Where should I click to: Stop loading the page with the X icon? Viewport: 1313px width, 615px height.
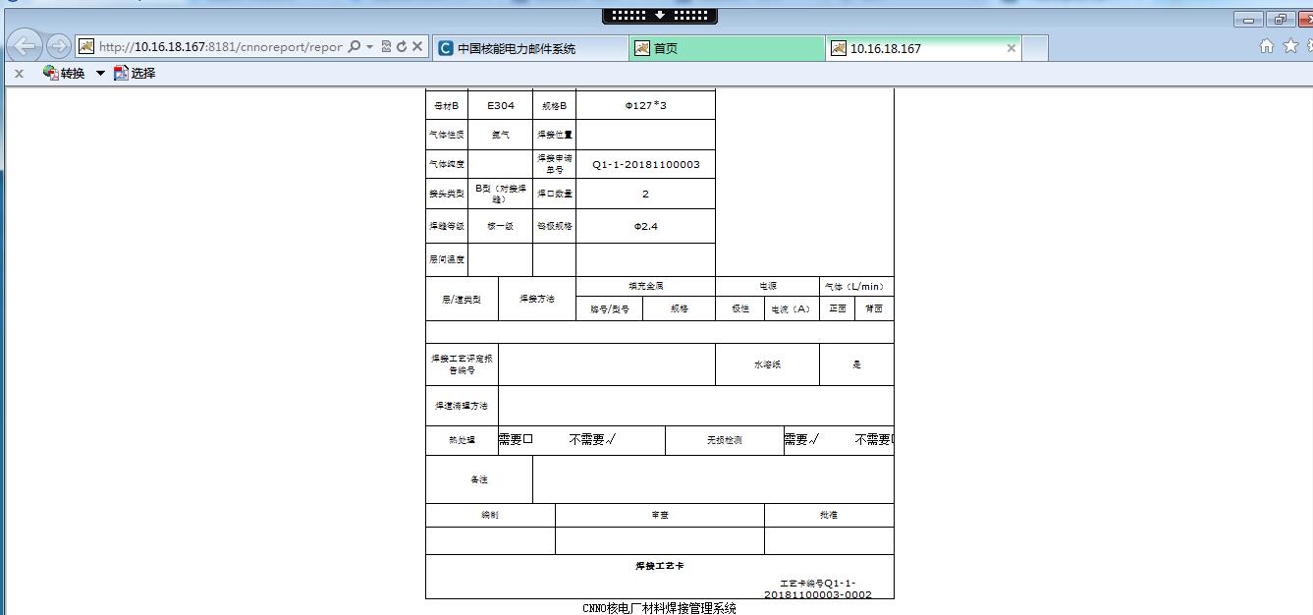[x=416, y=45]
